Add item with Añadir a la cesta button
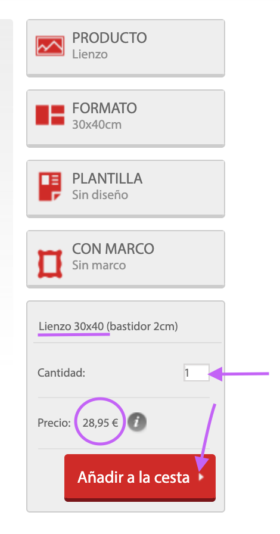280x534 pixels. [140, 477]
